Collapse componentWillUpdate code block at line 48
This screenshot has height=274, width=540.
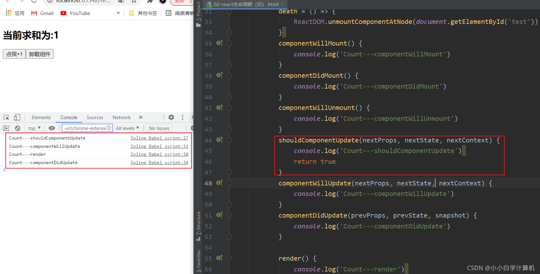(229, 183)
